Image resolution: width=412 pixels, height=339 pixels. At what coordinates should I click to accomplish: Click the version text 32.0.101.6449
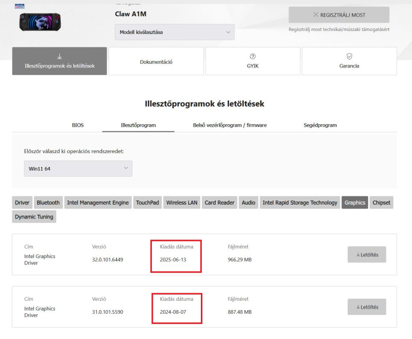tap(108, 260)
